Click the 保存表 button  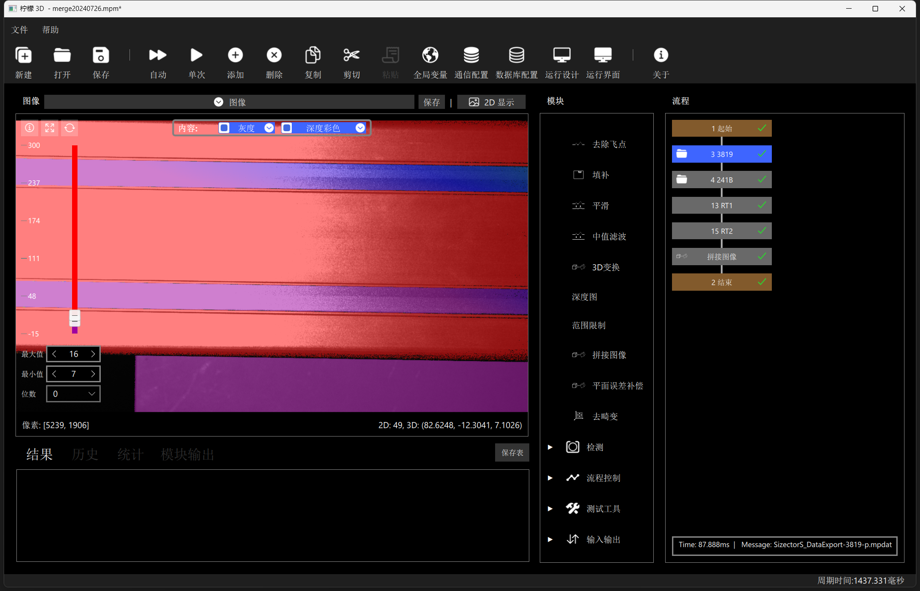point(512,452)
